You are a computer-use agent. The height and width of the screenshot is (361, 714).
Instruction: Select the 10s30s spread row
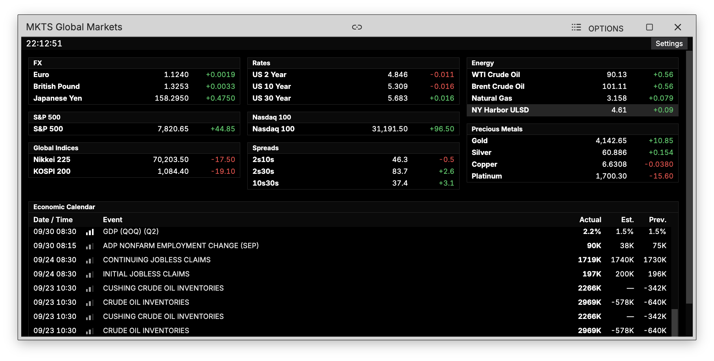click(353, 183)
